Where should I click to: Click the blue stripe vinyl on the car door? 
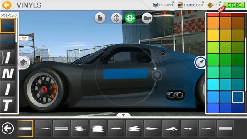pyautogui.click(x=126, y=74)
